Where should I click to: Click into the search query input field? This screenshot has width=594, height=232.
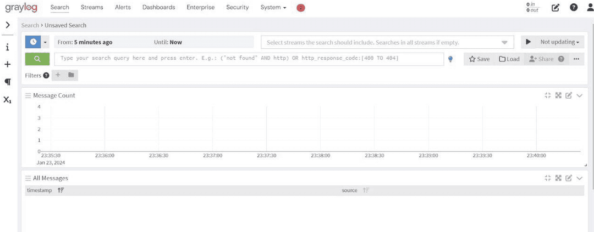pyautogui.click(x=248, y=58)
